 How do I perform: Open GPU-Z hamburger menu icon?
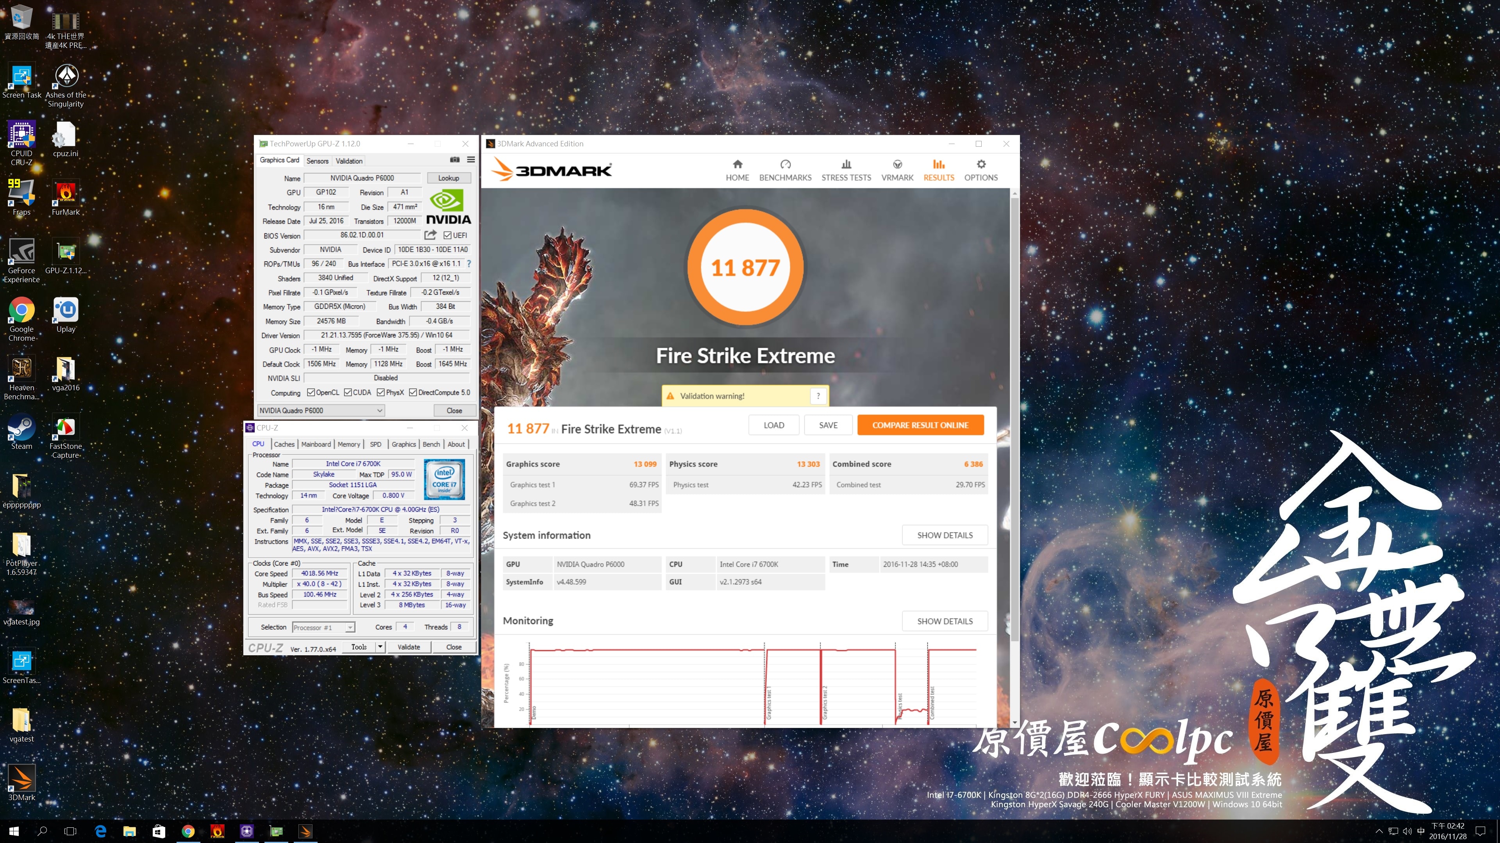coord(470,159)
